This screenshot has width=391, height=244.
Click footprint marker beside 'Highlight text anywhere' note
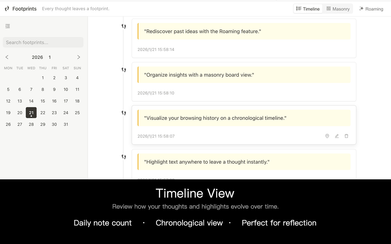pos(124,156)
